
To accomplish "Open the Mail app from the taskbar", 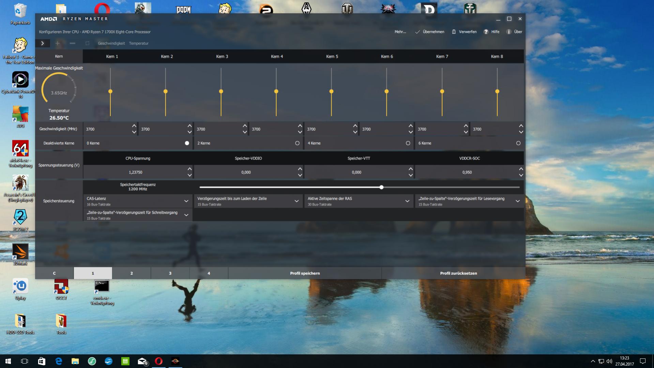I will (x=142, y=361).
